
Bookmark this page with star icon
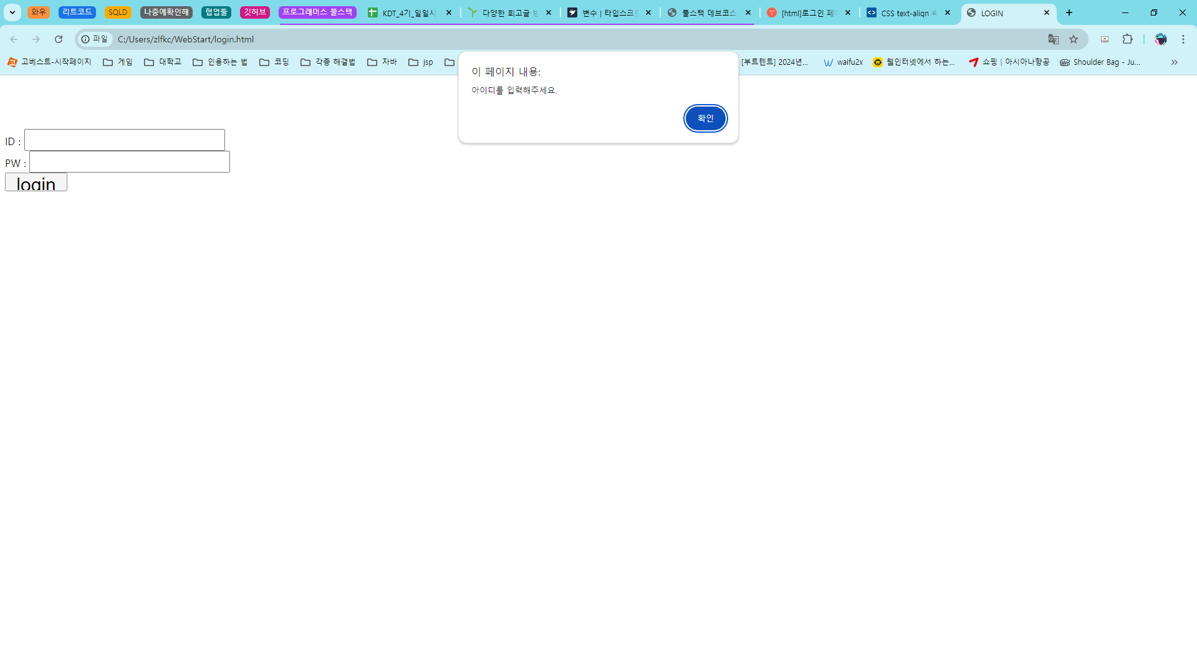1074,39
